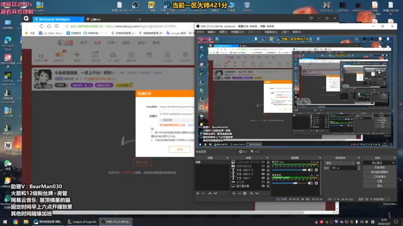Viewport: 403px width, 226px height.
Task: Click the browser address bar URL
Action: 141,26
